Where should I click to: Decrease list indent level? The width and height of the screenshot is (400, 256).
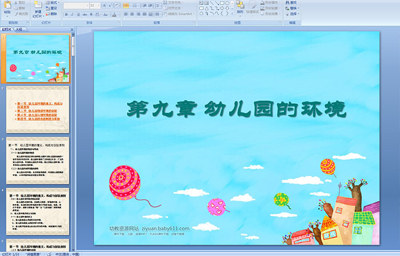pyautogui.click(x=145, y=5)
